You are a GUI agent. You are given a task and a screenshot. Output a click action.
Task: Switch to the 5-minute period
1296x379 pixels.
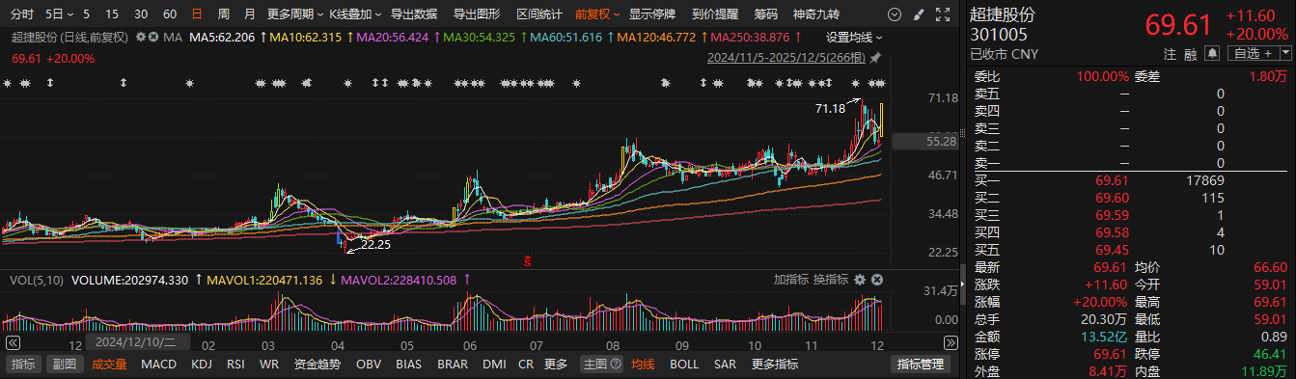tap(87, 14)
